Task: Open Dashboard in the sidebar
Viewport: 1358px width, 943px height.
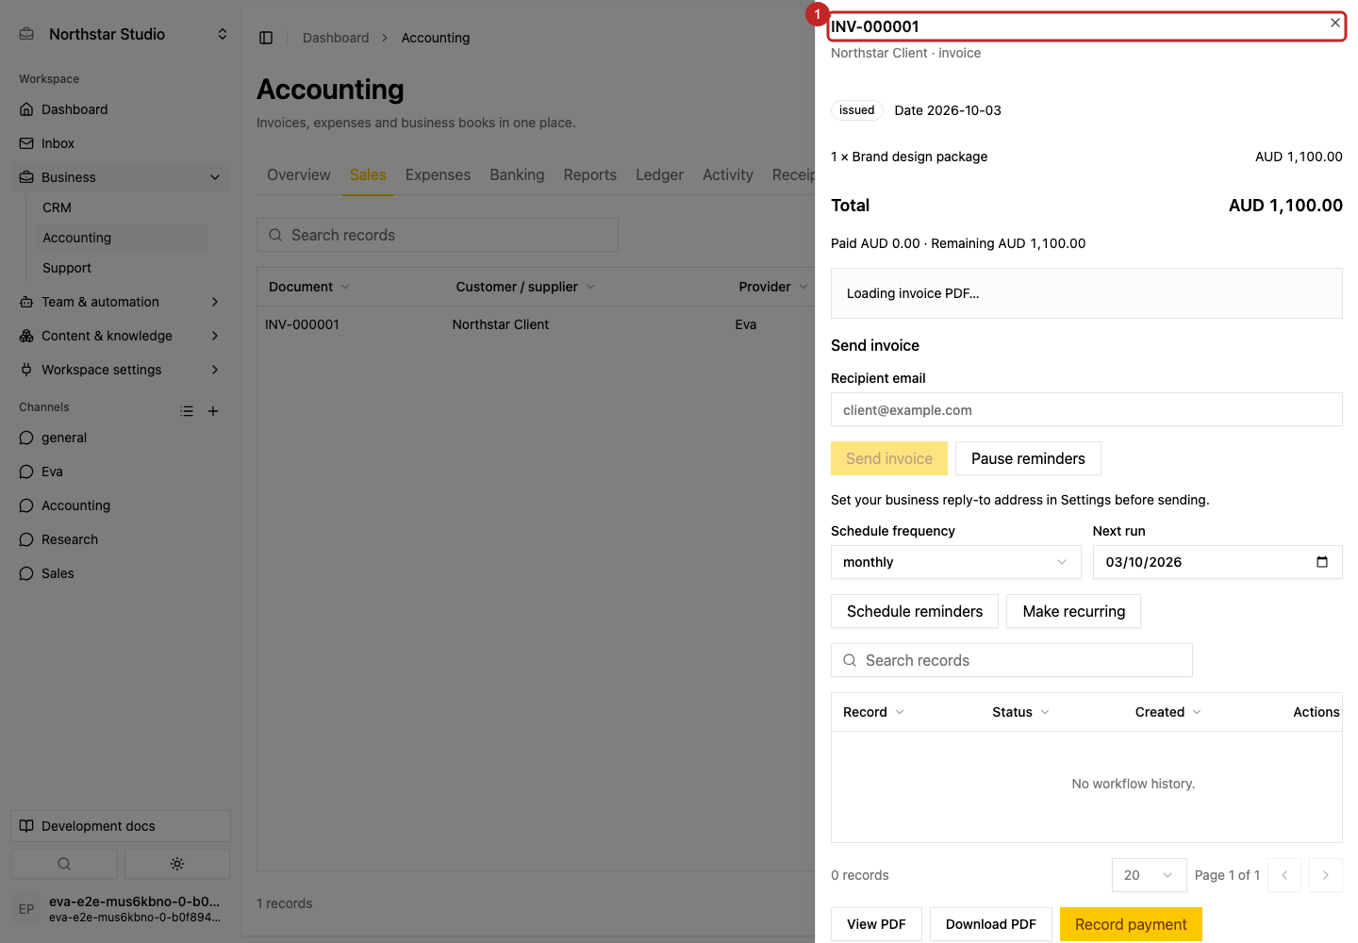Action: 121,109
